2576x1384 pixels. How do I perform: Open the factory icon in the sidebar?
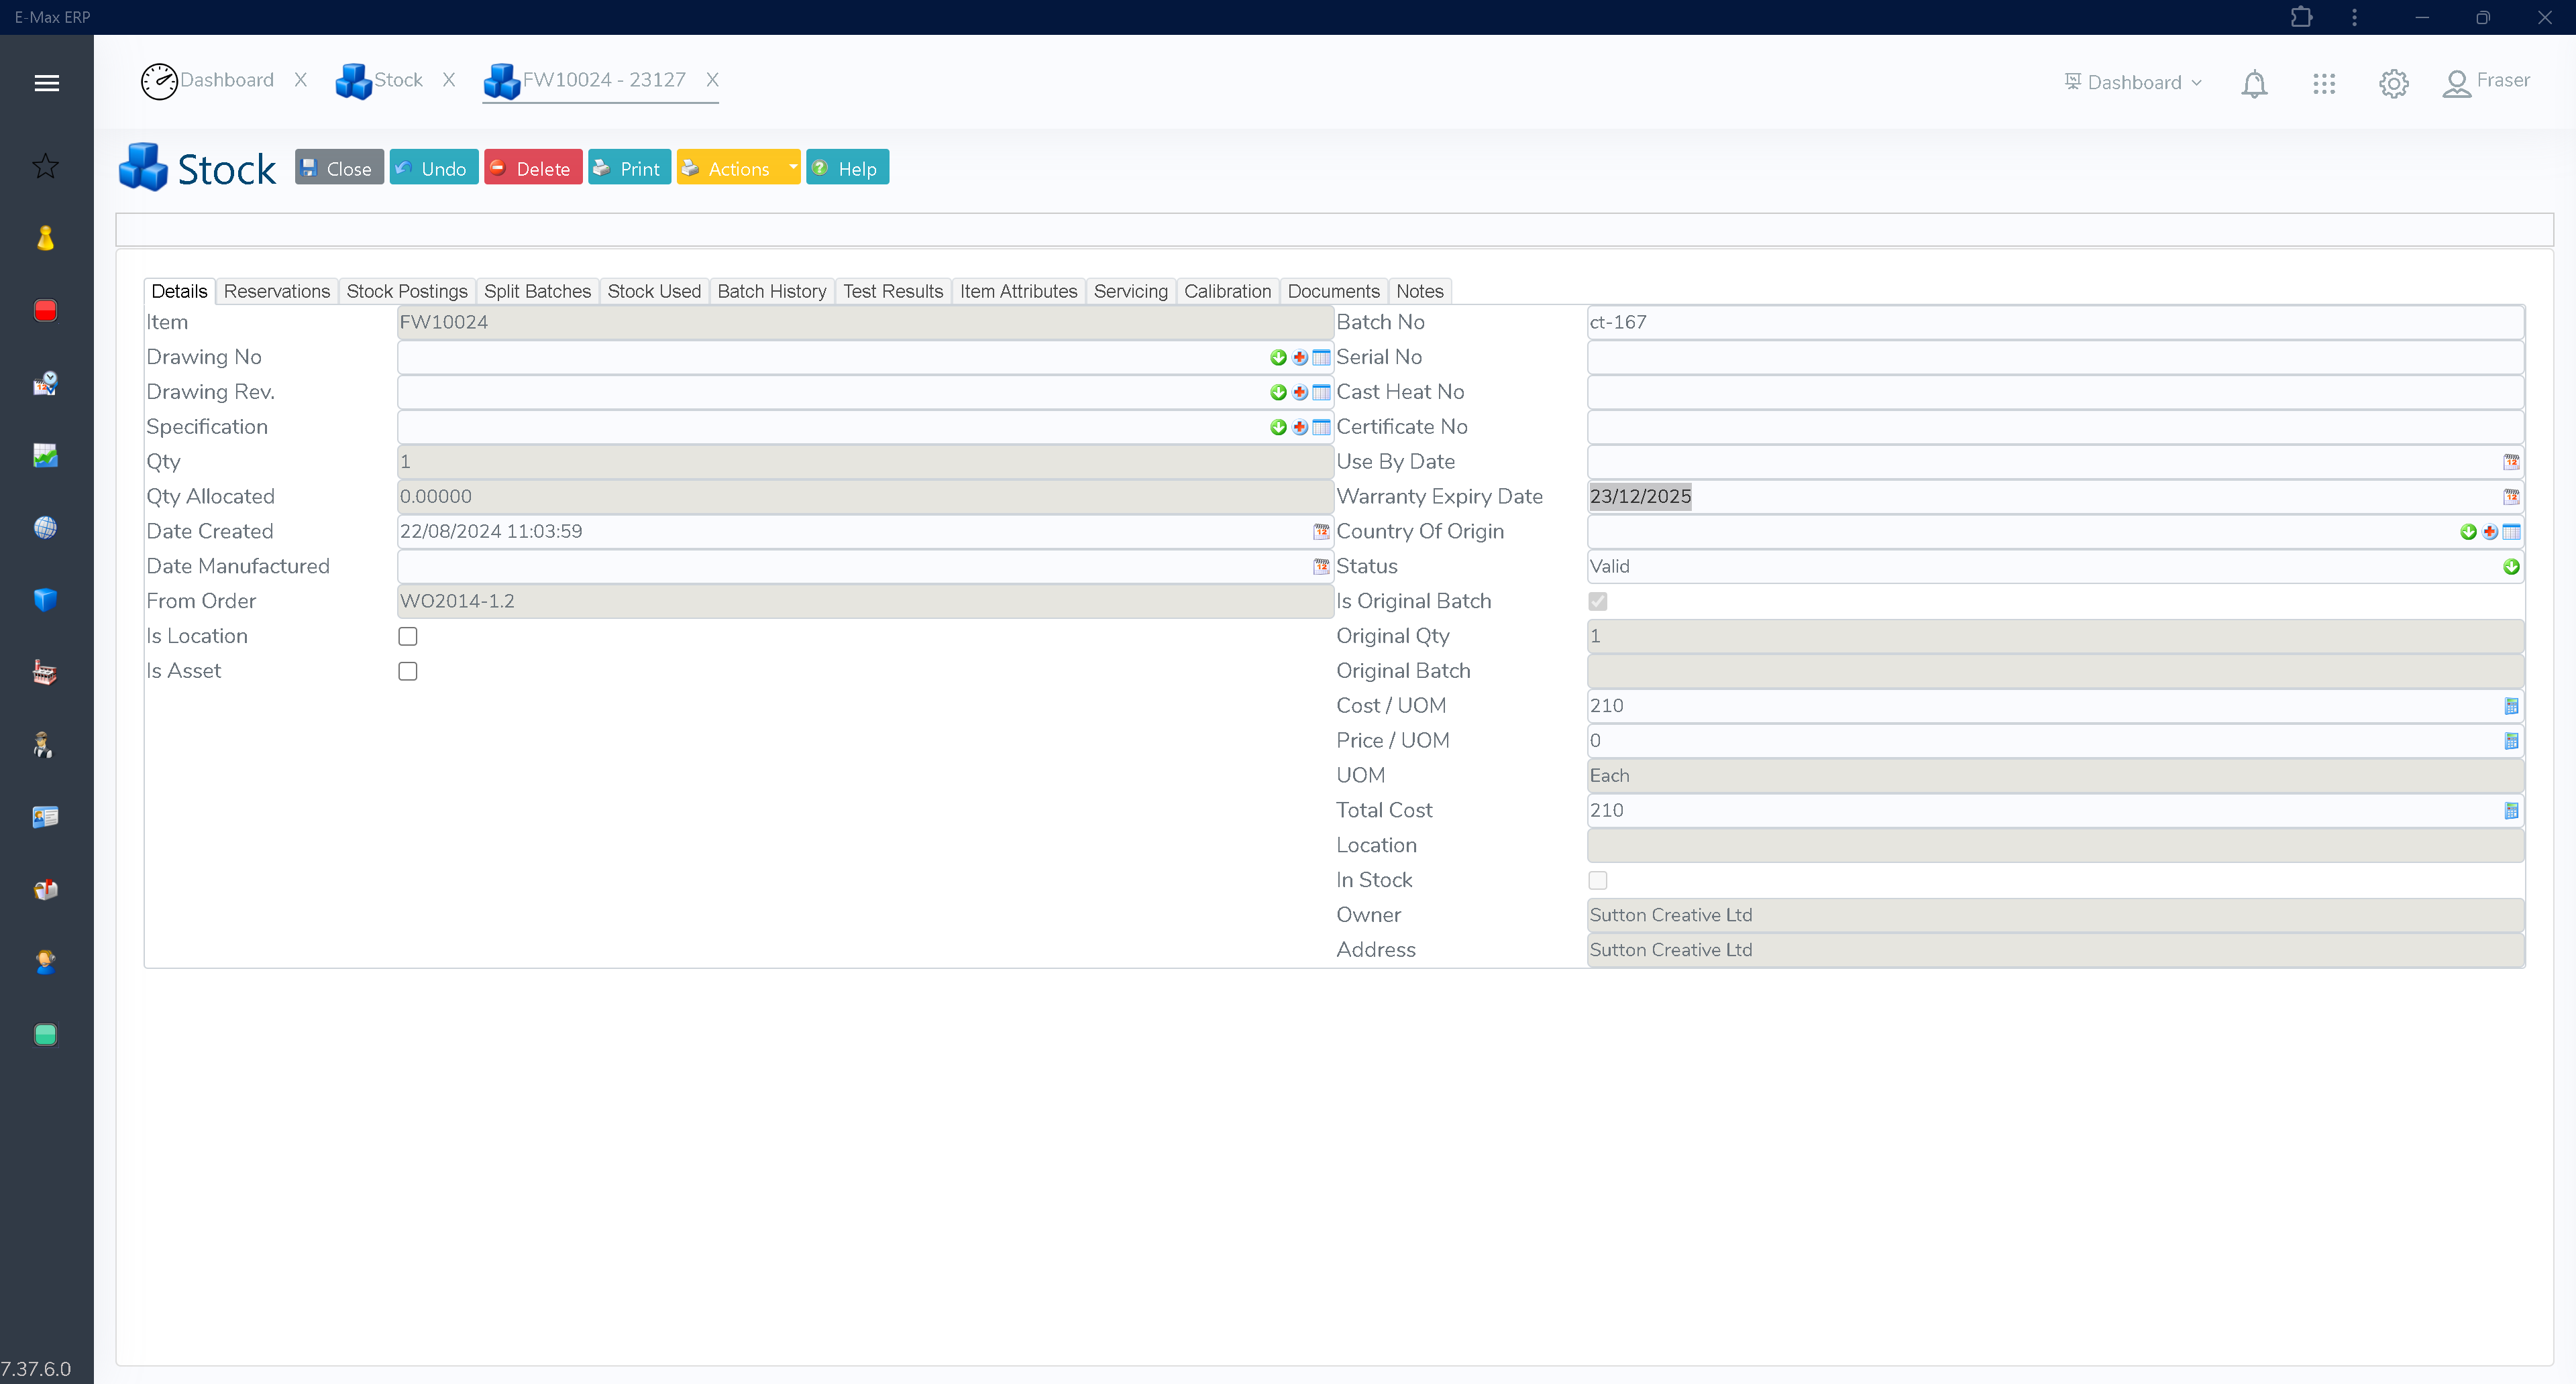pos(45,671)
